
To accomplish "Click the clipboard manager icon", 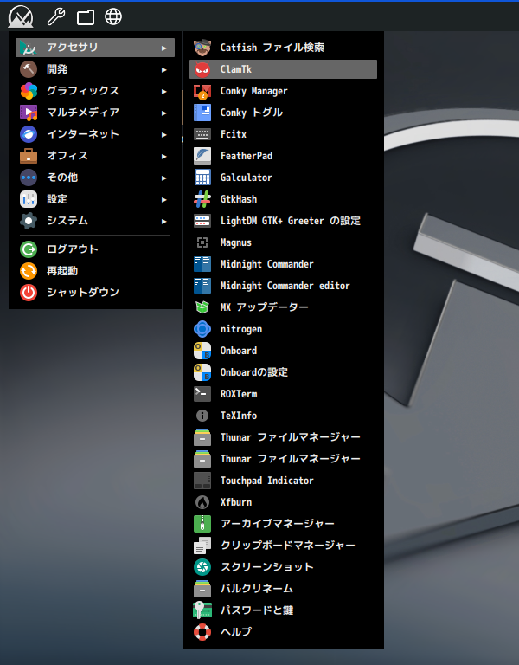I will [x=202, y=545].
